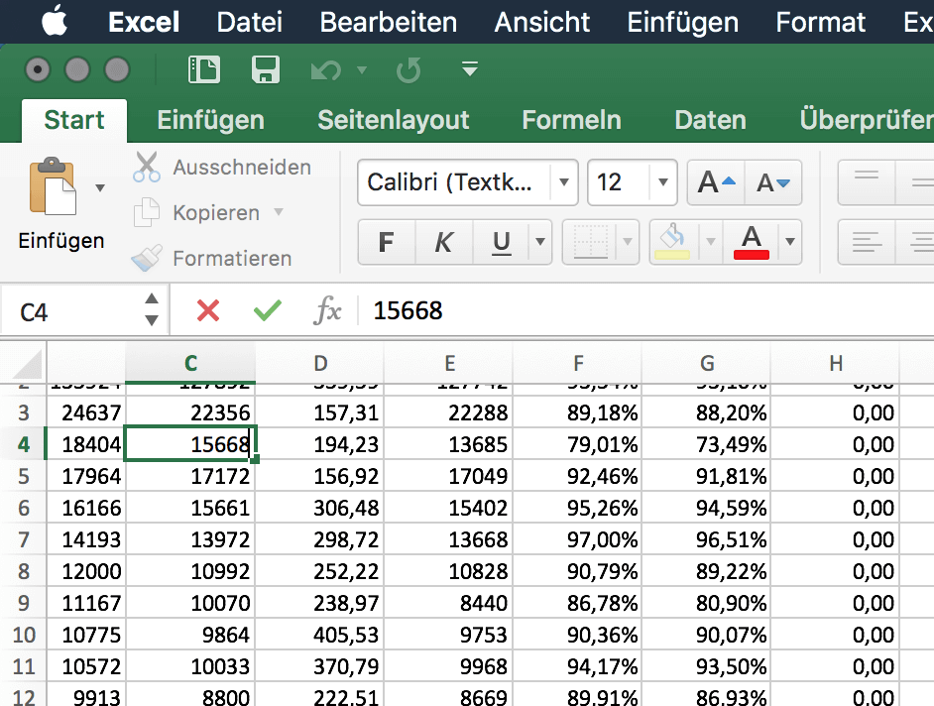Toggle underline formatting (U)

coord(501,242)
